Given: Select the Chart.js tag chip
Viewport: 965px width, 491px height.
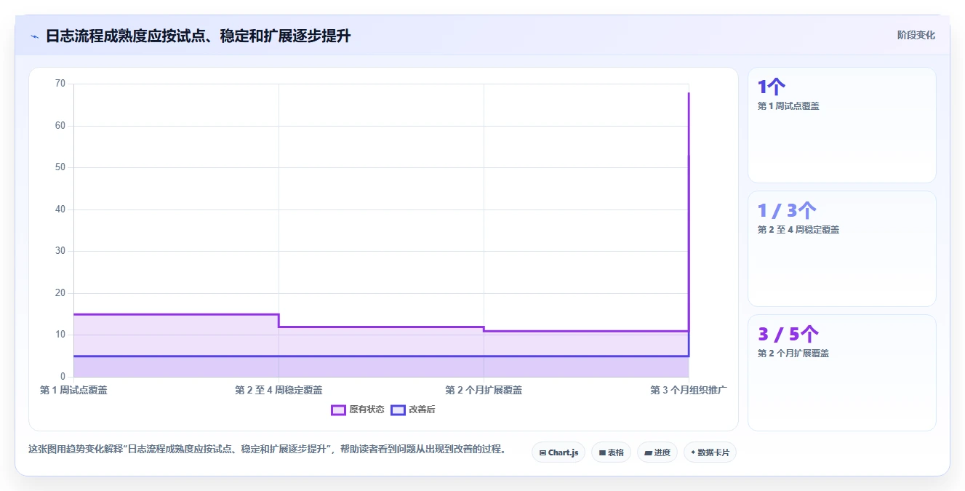Looking at the screenshot, I should 558,452.
